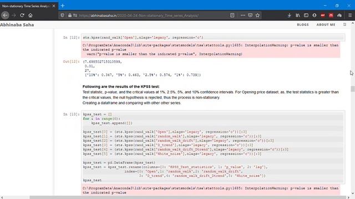Click the Out[12] test statistic 7.698502715310599
This screenshot has width=355, height=199.
tap(102, 61)
